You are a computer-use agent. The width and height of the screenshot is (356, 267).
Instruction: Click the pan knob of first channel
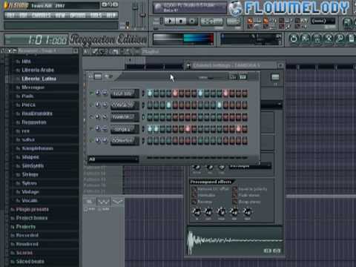click(x=98, y=93)
